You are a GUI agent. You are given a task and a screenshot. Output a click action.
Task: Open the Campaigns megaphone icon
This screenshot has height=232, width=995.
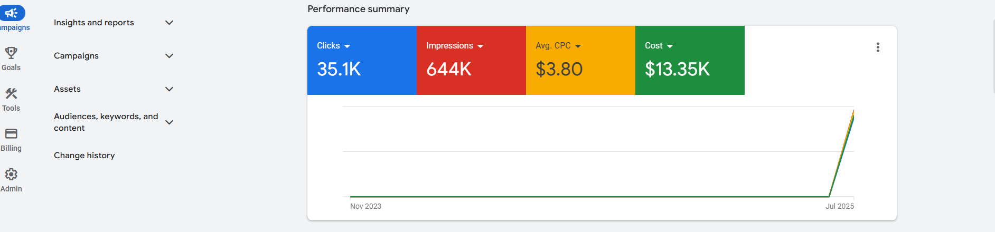(x=12, y=13)
